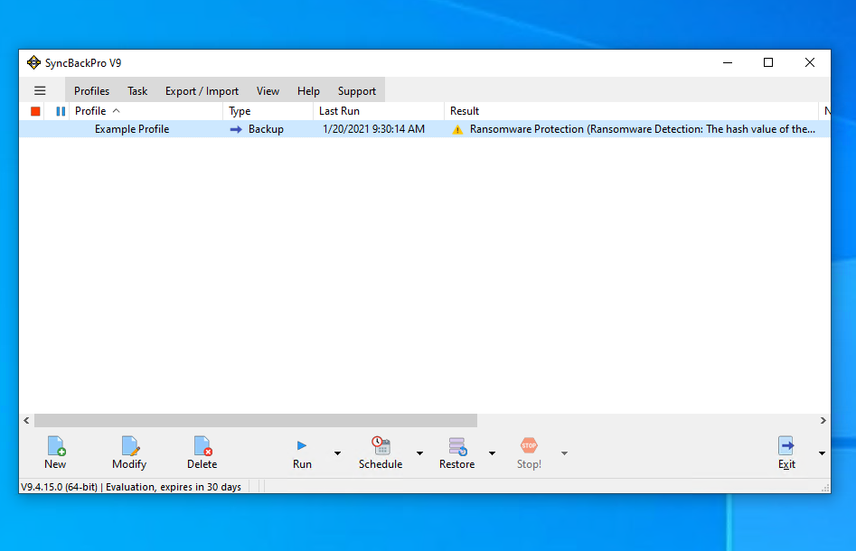Viewport: 856px width, 551px height.
Task: Open the hamburger main menu
Action: [x=40, y=90]
